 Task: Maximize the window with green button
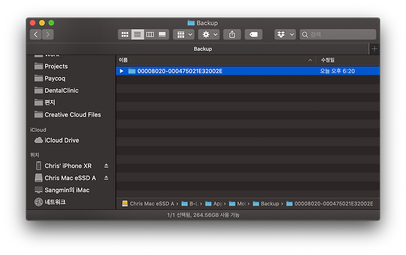[51, 23]
